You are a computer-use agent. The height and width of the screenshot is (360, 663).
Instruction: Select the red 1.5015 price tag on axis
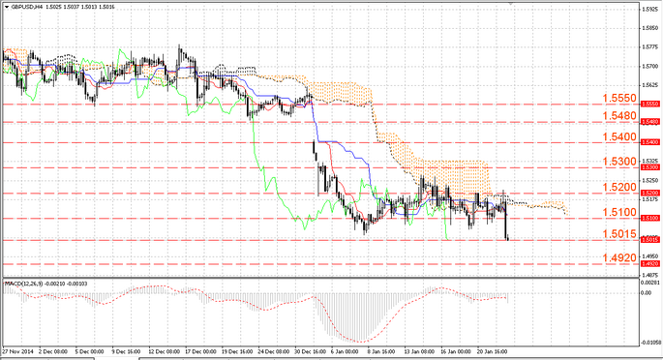(x=650, y=240)
